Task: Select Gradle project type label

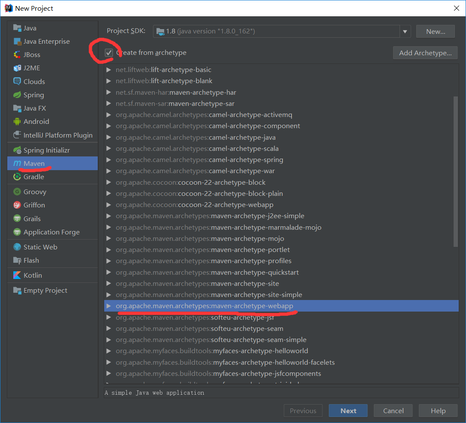Action: point(34,177)
